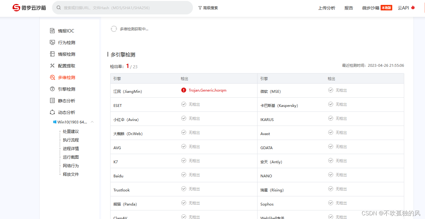This screenshot has width=425, height=219.
Task: Click 大蜘蛛 (Dr.Web) engine name
Action: coord(128,134)
